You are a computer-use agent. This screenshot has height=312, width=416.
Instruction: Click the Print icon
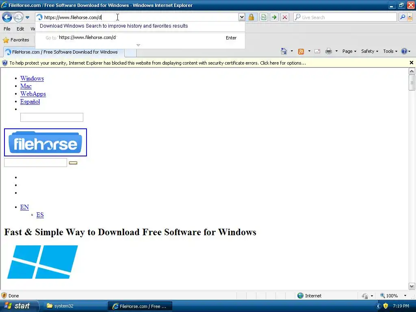329,51
